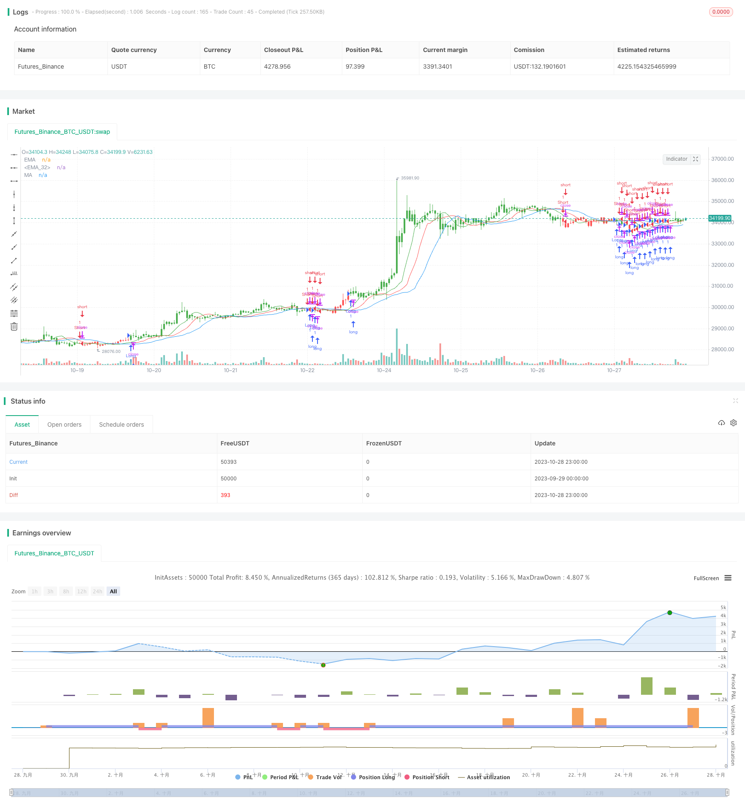The height and width of the screenshot is (809, 745).
Task: Click the Diff value 393
Action: [x=225, y=495]
